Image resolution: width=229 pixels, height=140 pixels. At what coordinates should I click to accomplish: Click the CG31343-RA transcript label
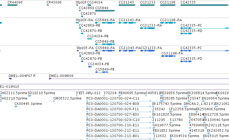[129, 20]
